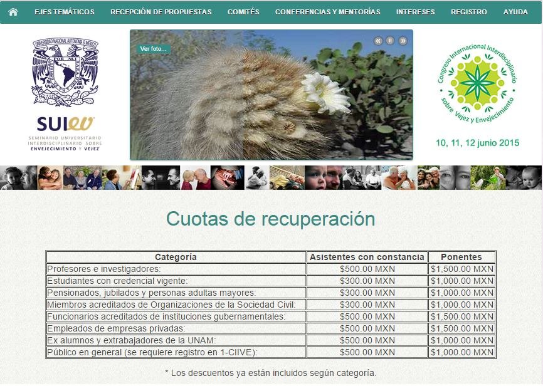This screenshot has width=543, height=386.
Task: Select Conferencias y Mentorías in navigation
Action: tap(327, 12)
